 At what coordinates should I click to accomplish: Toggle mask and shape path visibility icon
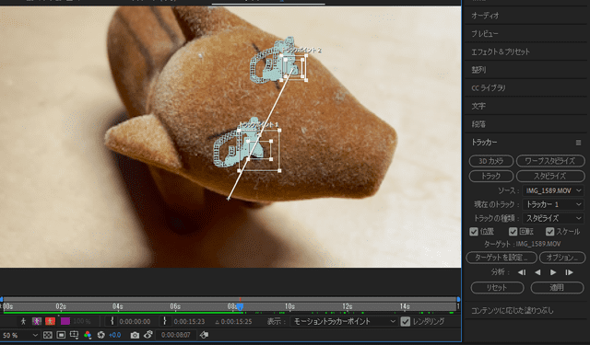[61, 335]
